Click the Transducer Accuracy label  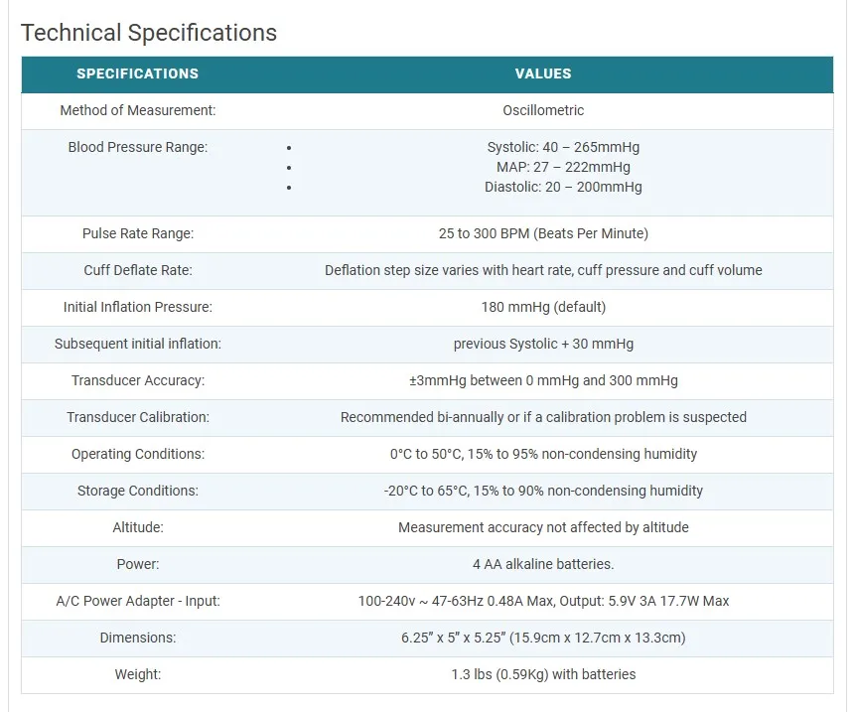(x=137, y=380)
